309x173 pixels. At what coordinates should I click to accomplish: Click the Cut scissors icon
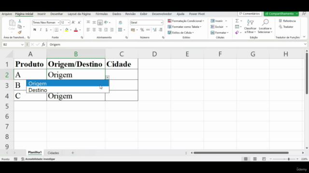19,21
